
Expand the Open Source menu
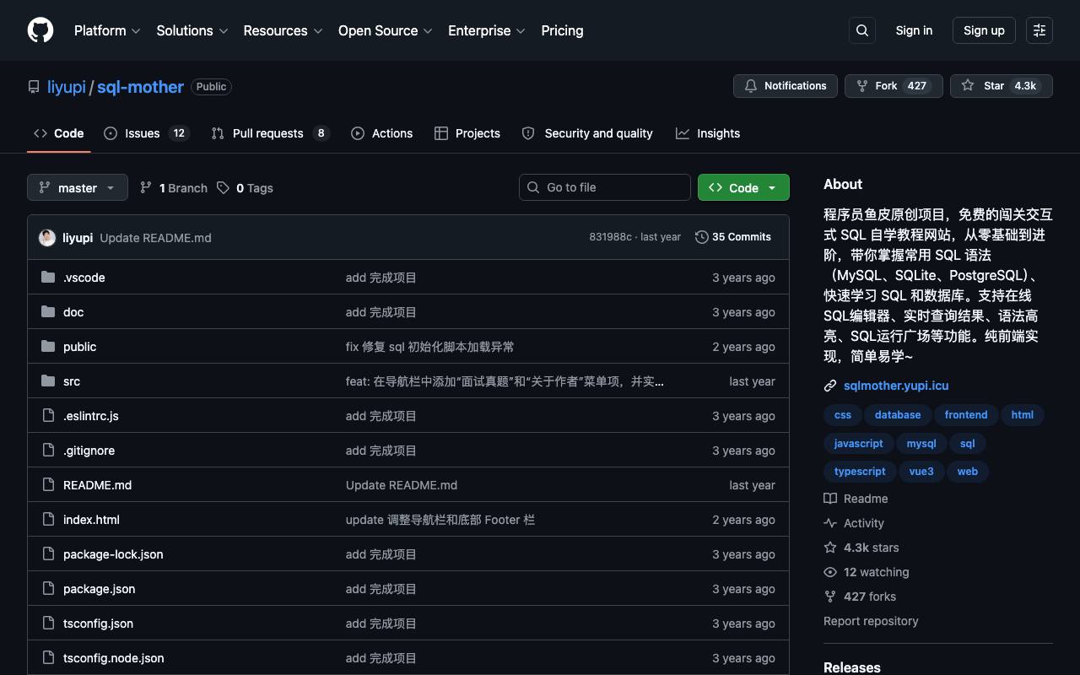(386, 30)
